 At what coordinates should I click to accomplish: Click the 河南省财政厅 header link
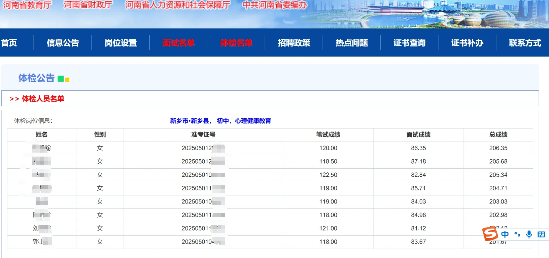click(88, 5)
